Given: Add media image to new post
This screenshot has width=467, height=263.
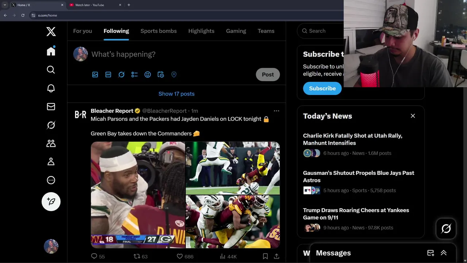Looking at the screenshot, I should [x=95, y=75].
